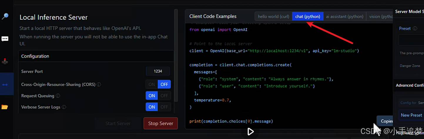Click the Danger Zone label
The height and width of the screenshot is (139, 424).
pyautogui.click(x=410, y=66)
